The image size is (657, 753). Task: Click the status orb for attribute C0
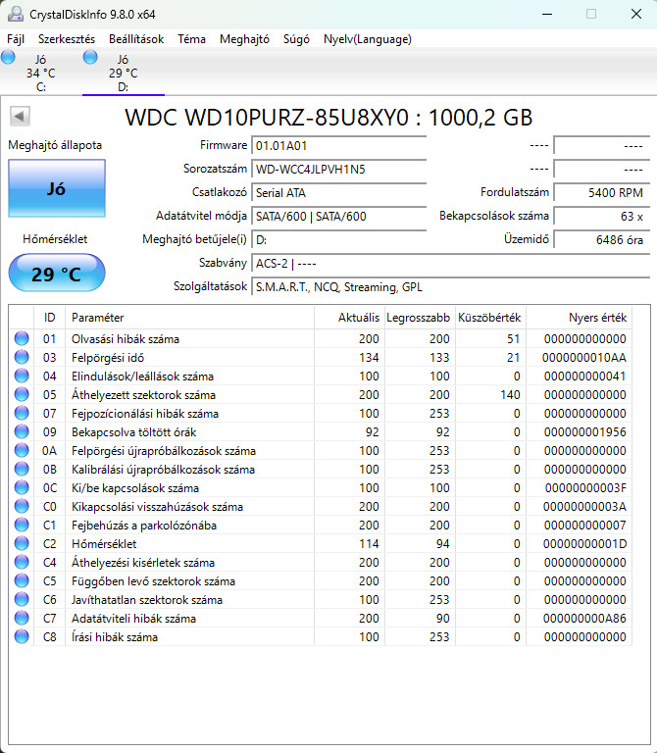[22, 506]
